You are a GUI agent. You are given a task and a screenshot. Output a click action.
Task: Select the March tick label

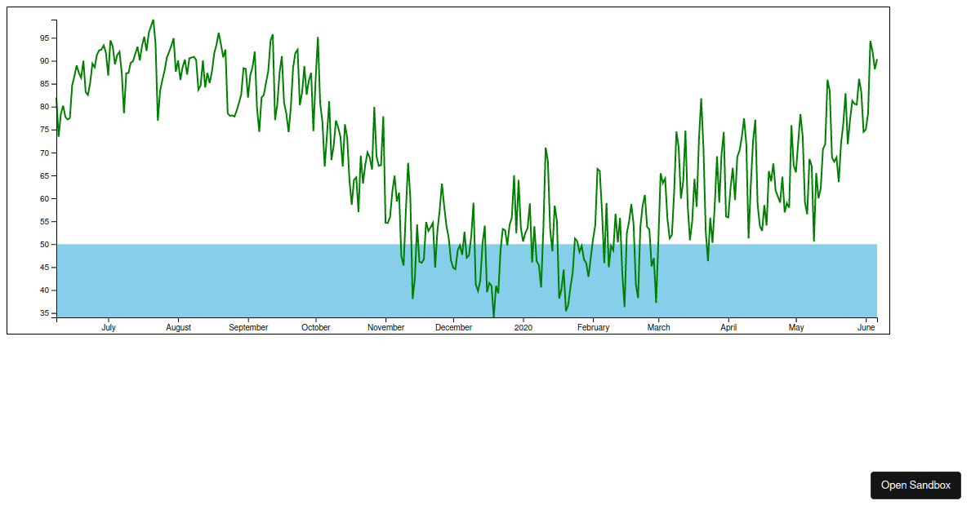click(x=658, y=328)
